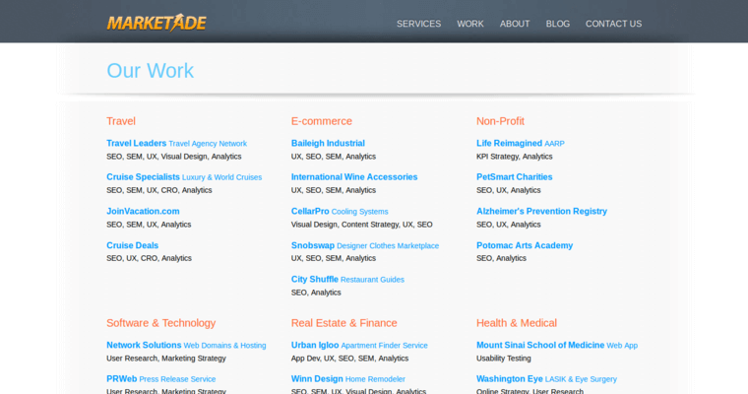Viewport: 748px width, 394px height.
Task: Click the "Travel" category heading
Action: (121, 121)
